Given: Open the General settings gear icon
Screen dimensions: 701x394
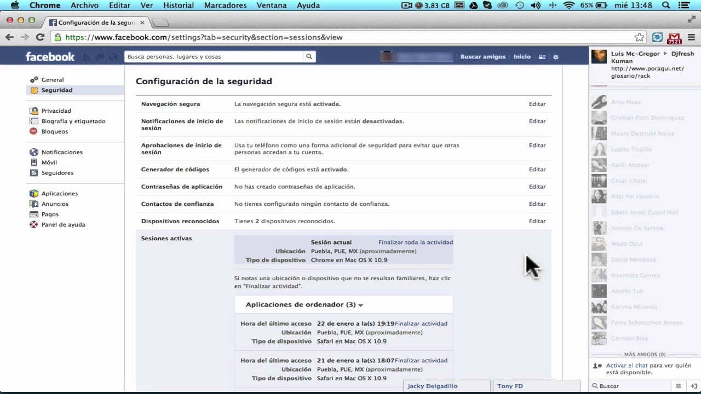Looking at the screenshot, I should point(34,80).
